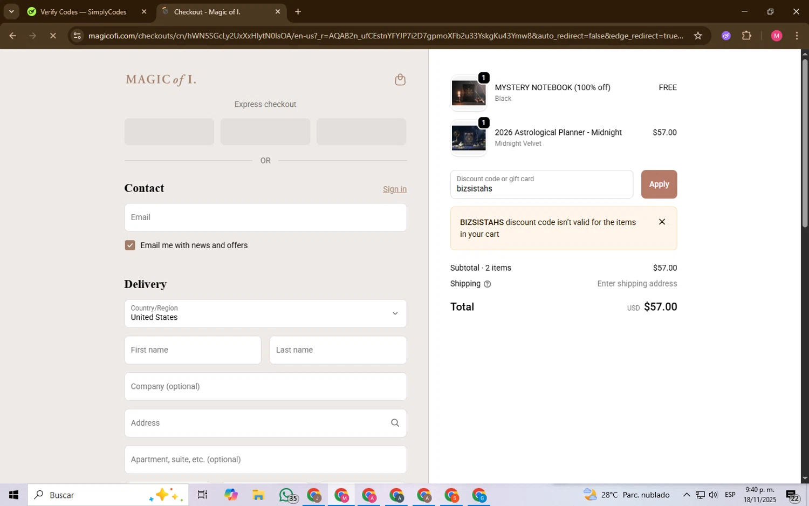
Task: Open the shopping bag cart icon
Action: pyautogui.click(x=400, y=80)
